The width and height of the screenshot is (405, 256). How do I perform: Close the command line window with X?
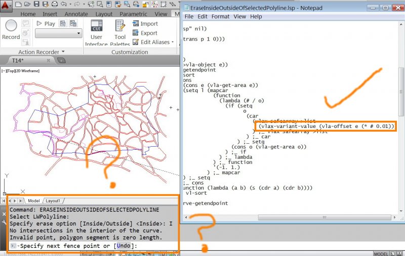pyautogui.click(x=4, y=214)
